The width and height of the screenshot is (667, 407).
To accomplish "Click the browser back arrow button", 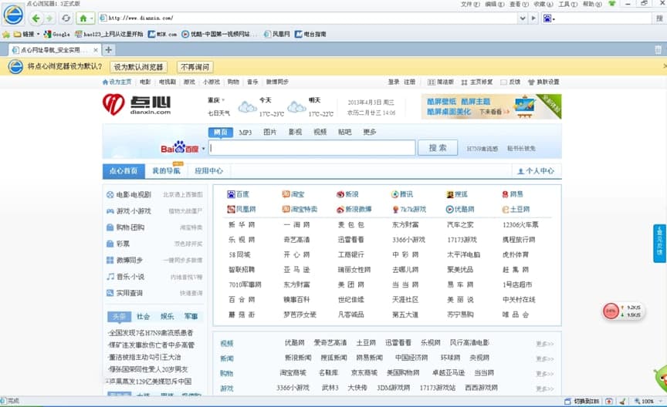I will point(36,18).
